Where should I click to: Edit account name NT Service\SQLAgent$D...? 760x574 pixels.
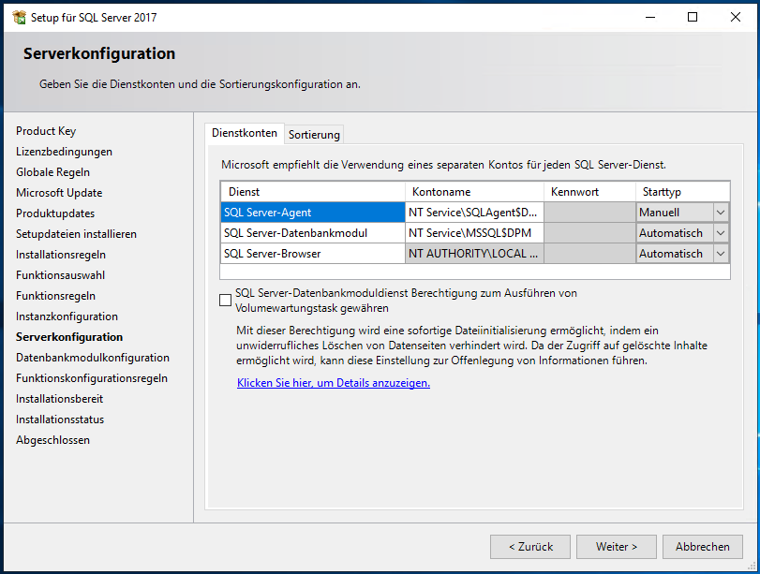point(474,213)
